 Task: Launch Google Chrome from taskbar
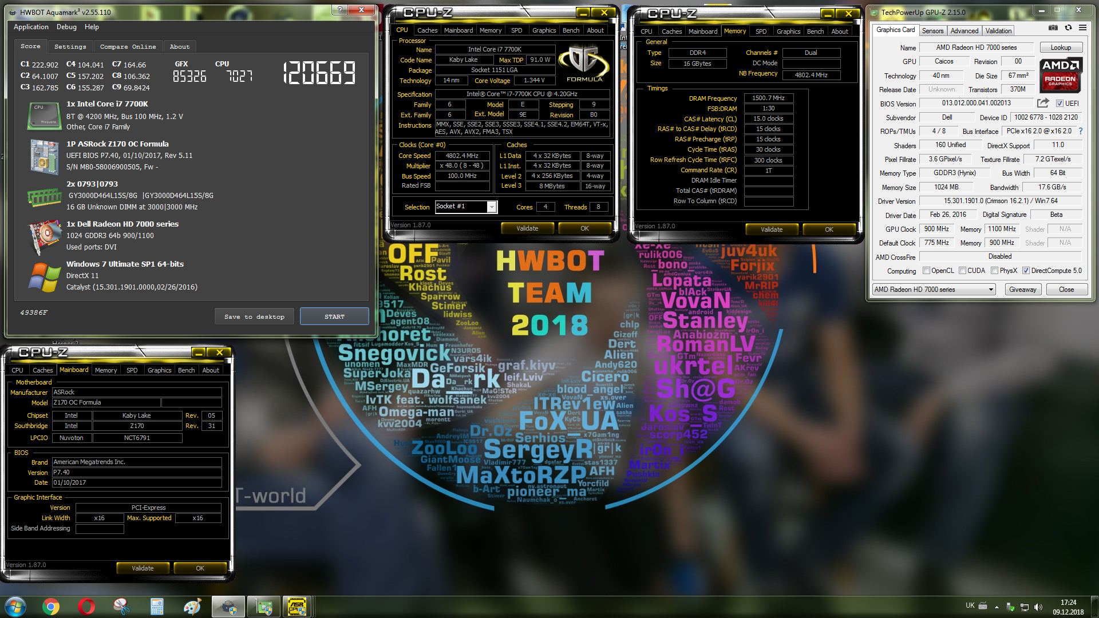[x=51, y=607]
